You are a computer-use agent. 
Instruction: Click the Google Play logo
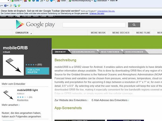[35, 25]
